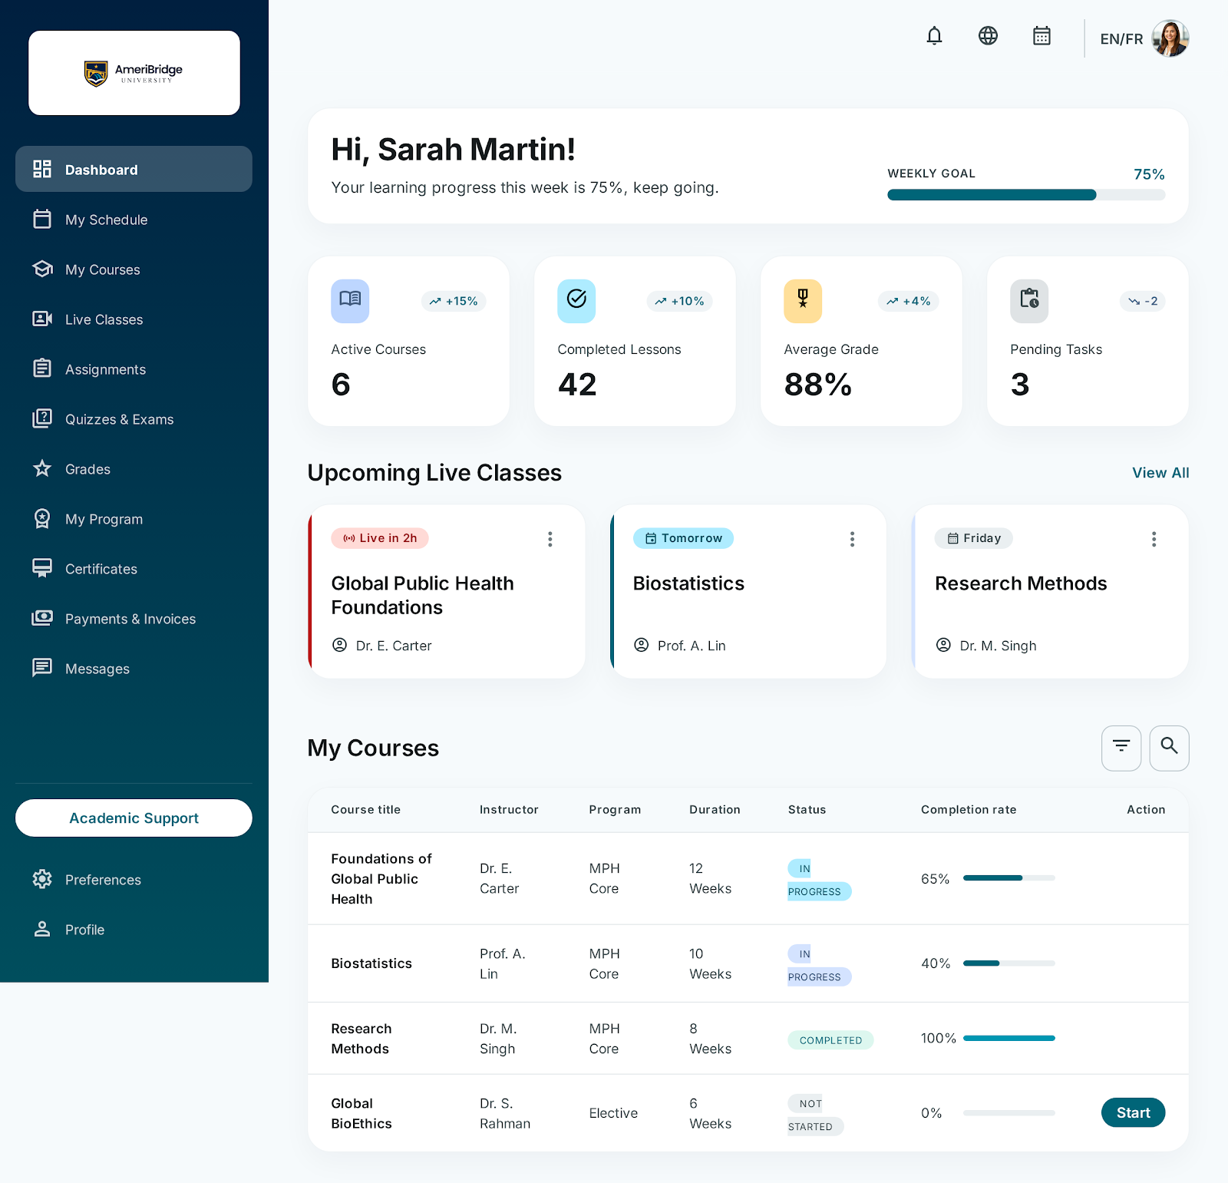The image size is (1228, 1183).
Task: Click the Average Grade value 88%
Action: pos(818,384)
